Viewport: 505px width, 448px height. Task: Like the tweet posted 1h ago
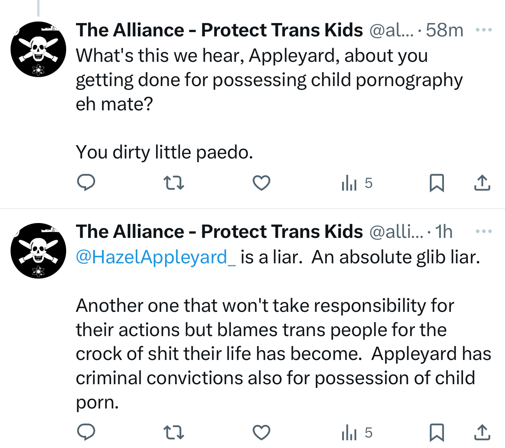coord(261,432)
